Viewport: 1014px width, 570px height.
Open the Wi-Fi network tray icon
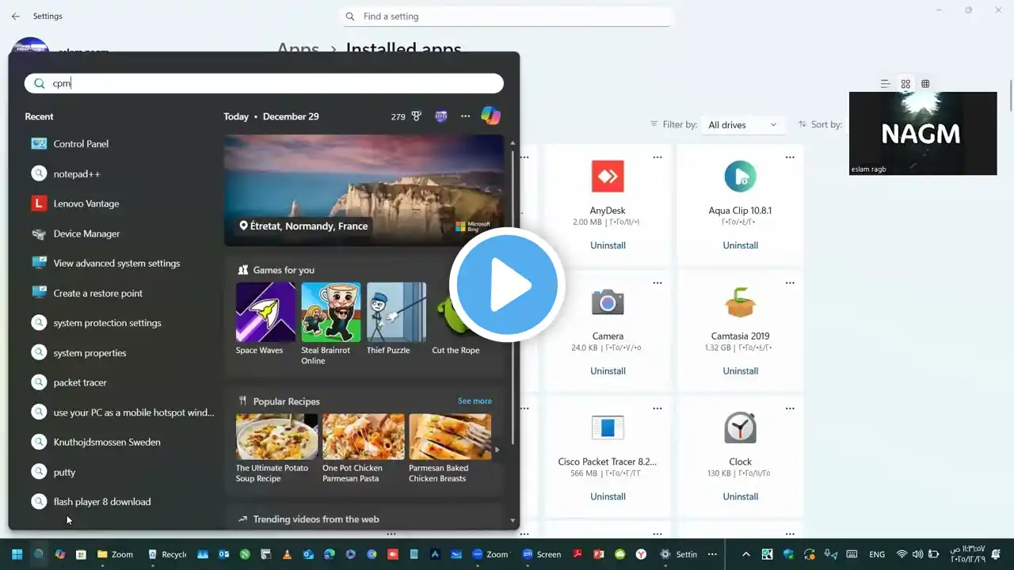click(x=902, y=554)
